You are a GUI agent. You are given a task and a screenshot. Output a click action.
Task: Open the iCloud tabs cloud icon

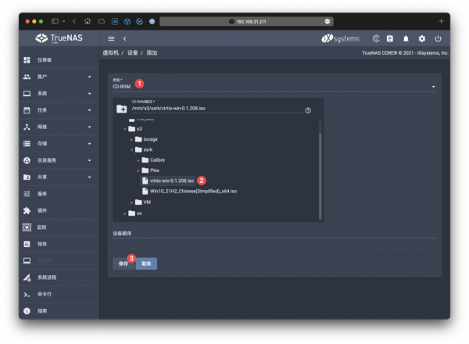(102, 21)
